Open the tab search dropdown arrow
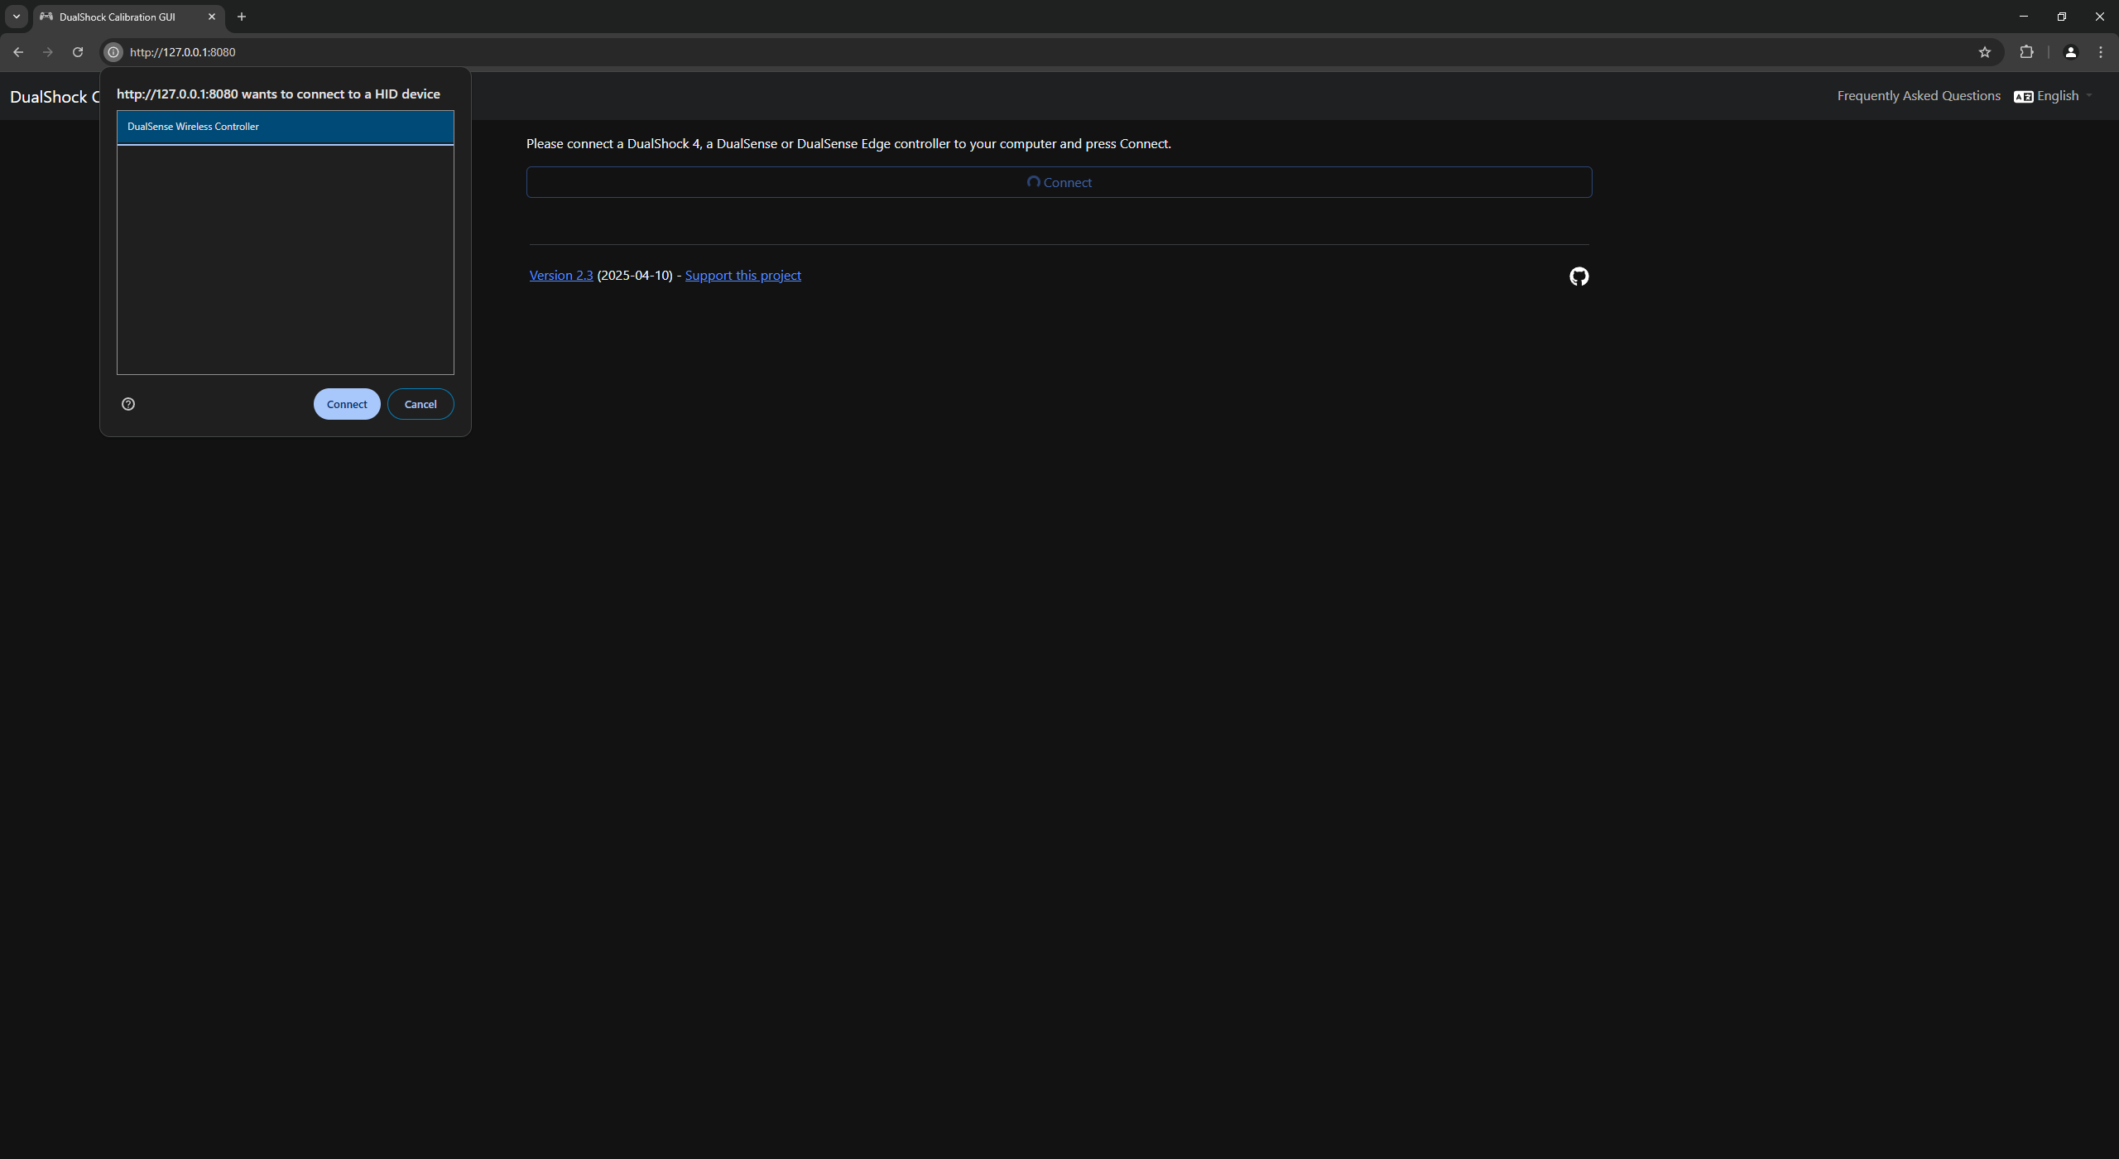This screenshot has height=1159, width=2119. click(x=16, y=17)
